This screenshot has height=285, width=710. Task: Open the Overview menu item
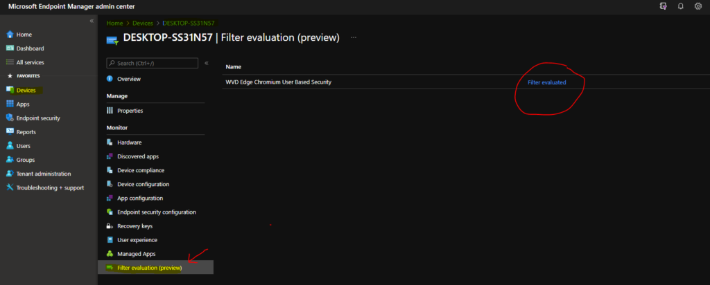(129, 79)
